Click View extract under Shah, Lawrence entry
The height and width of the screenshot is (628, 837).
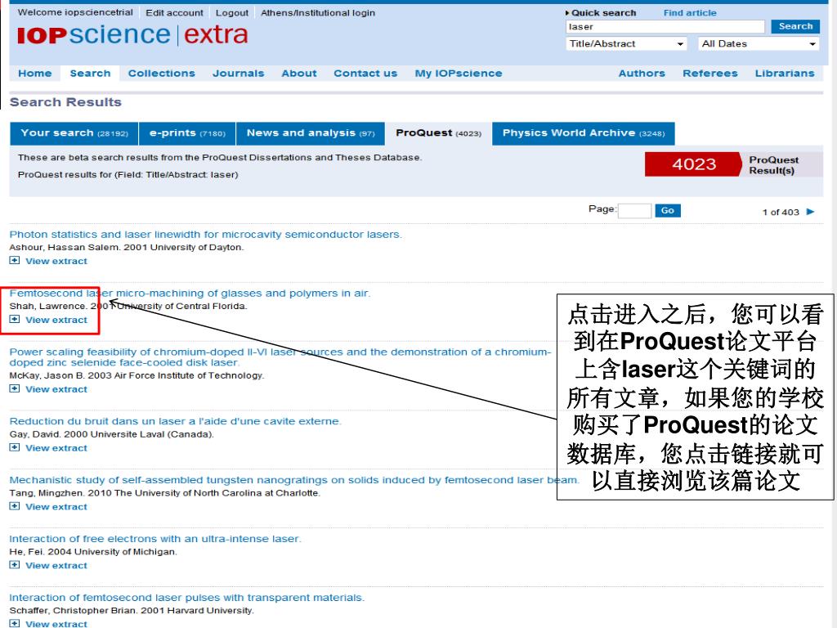[x=56, y=320]
